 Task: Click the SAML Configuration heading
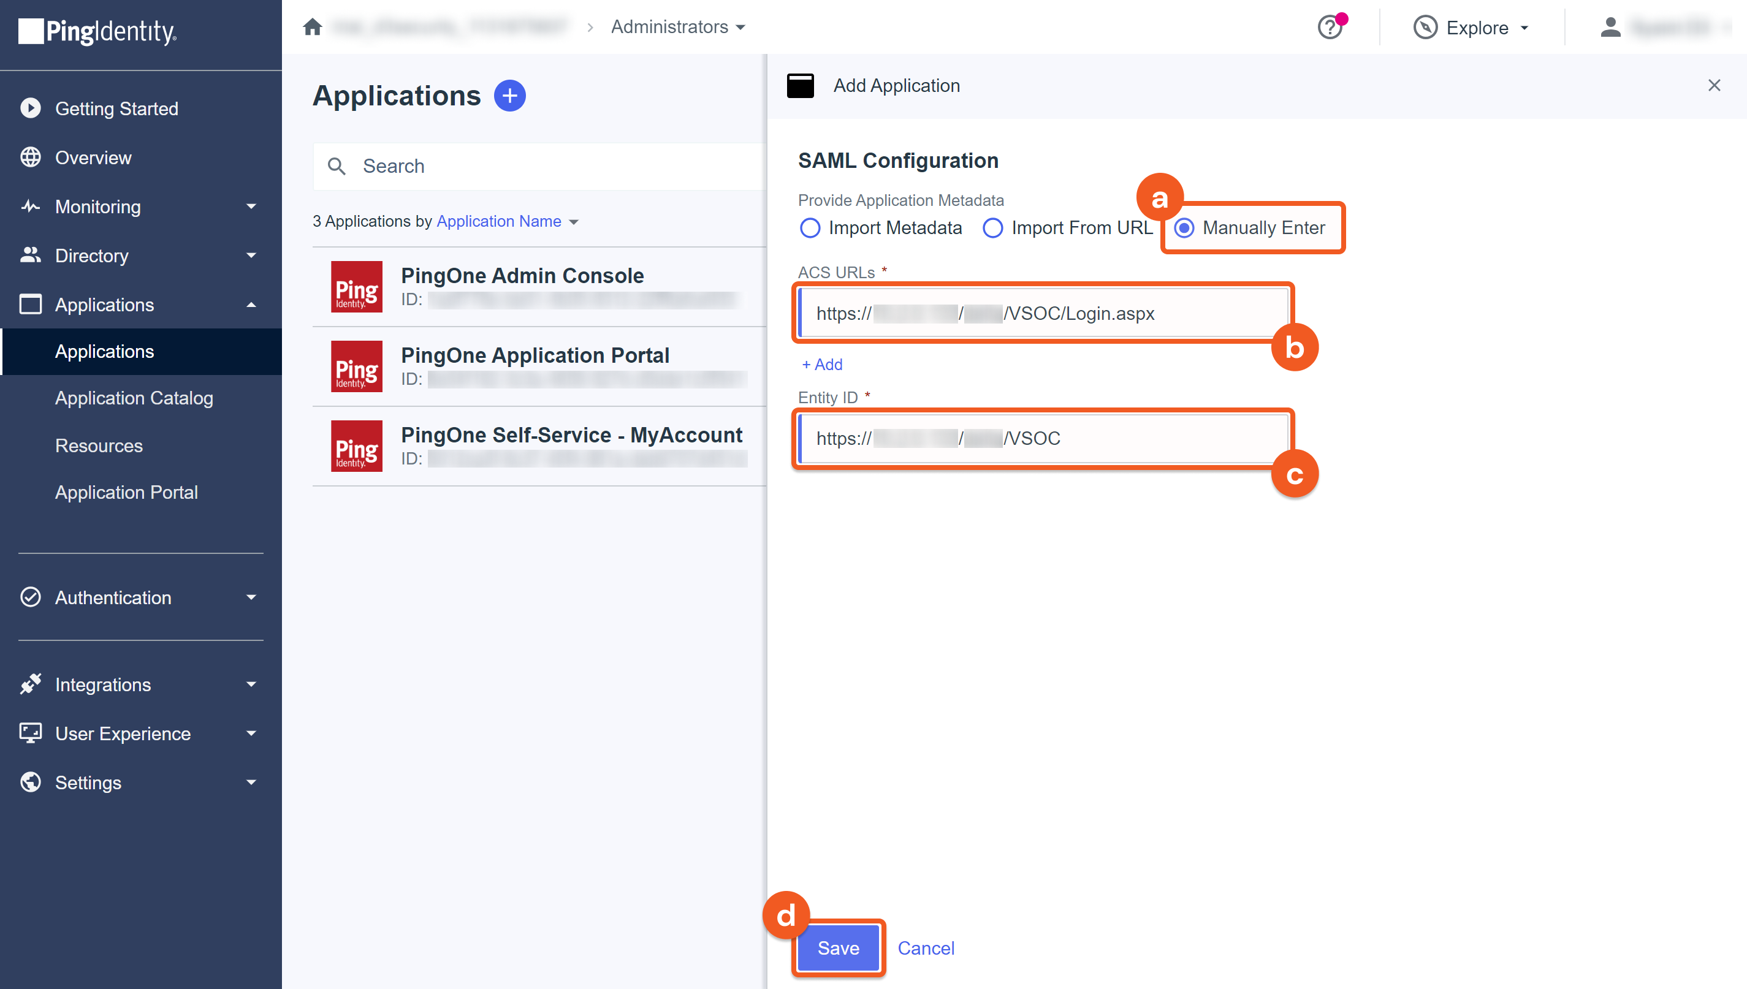pos(897,161)
